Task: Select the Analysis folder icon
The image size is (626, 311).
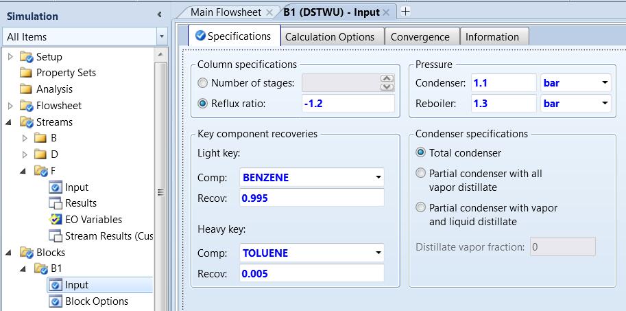Action: click(27, 89)
